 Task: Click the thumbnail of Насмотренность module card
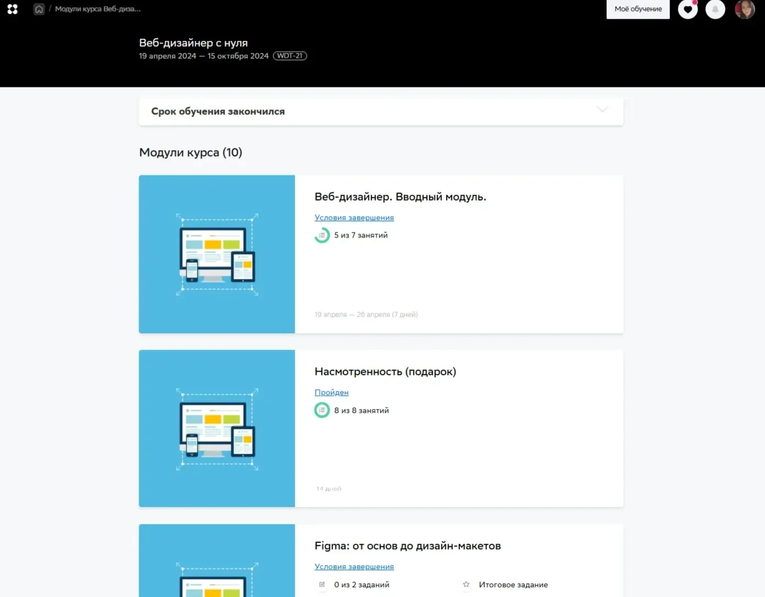coord(217,428)
